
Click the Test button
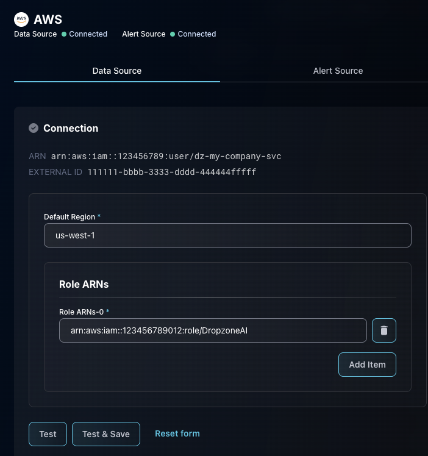click(48, 434)
